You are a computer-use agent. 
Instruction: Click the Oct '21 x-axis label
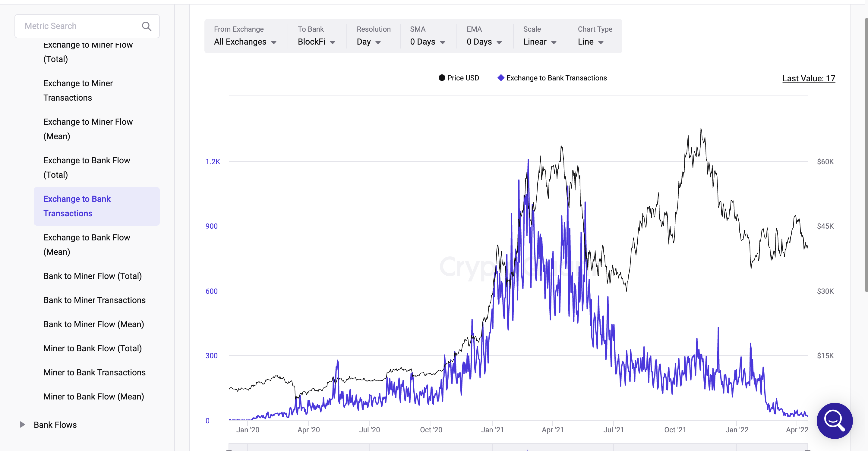675,430
